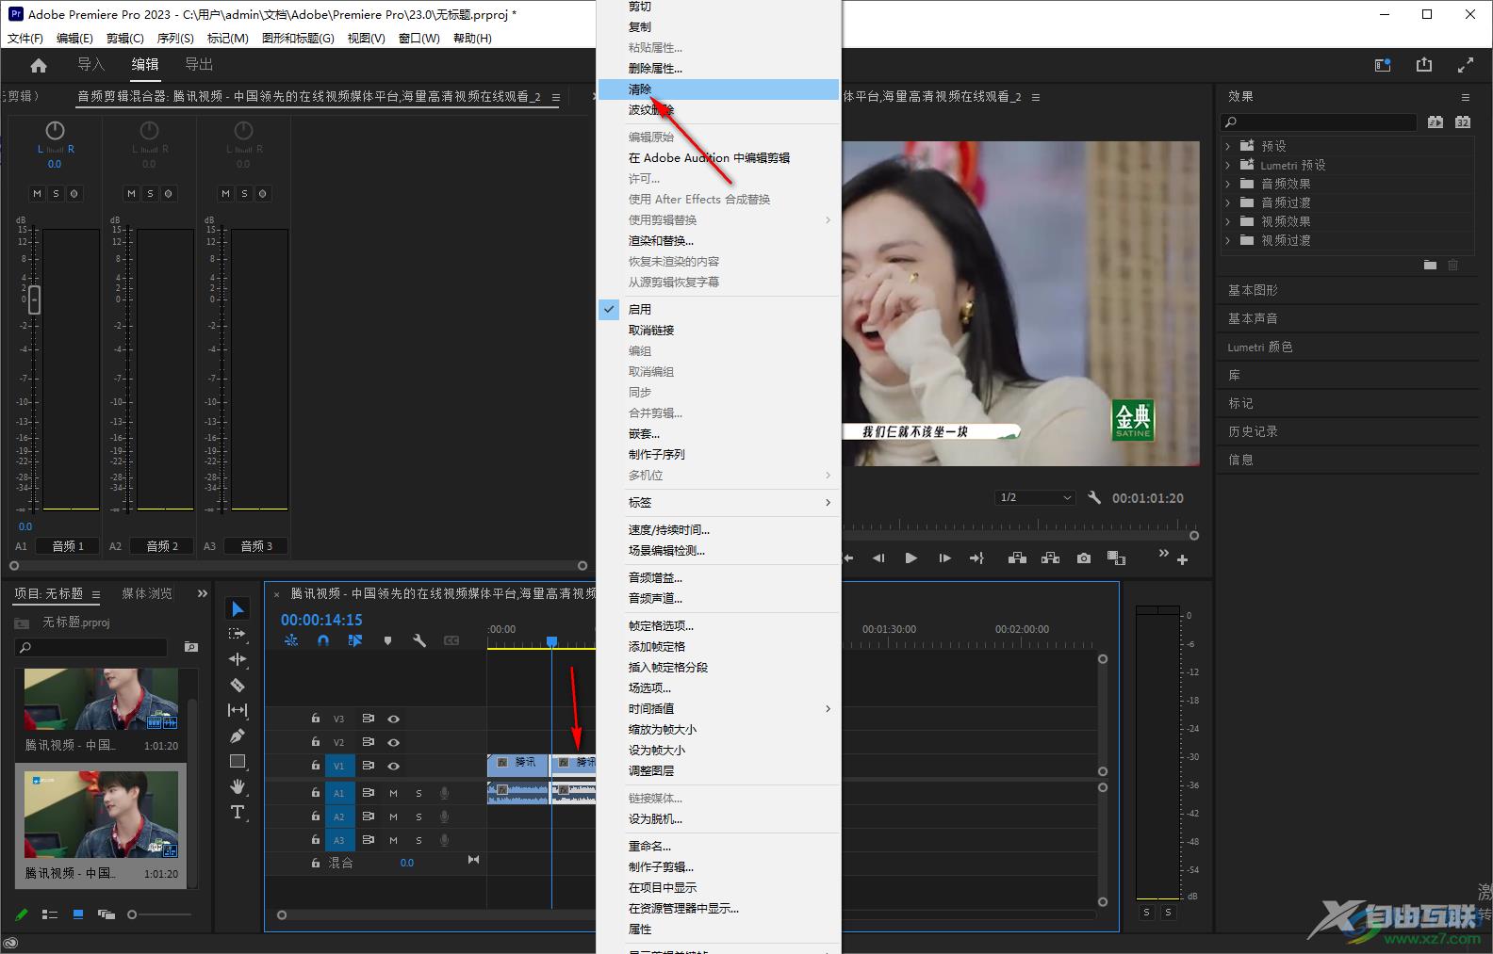This screenshot has height=954, width=1493.
Task: Expand the 视频过渡 folder
Action: pos(1228,240)
